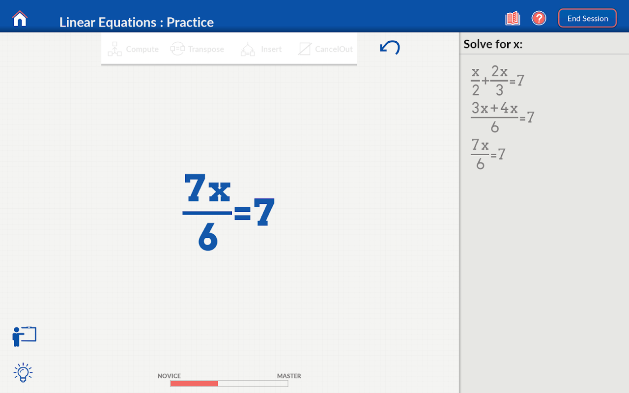Select history step (3x+4x)/6=7
This screenshot has height=393, width=629.
click(x=502, y=117)
